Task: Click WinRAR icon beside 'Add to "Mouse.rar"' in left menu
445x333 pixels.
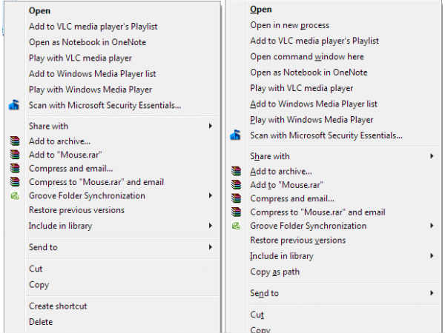Action: tap(14, 154)
